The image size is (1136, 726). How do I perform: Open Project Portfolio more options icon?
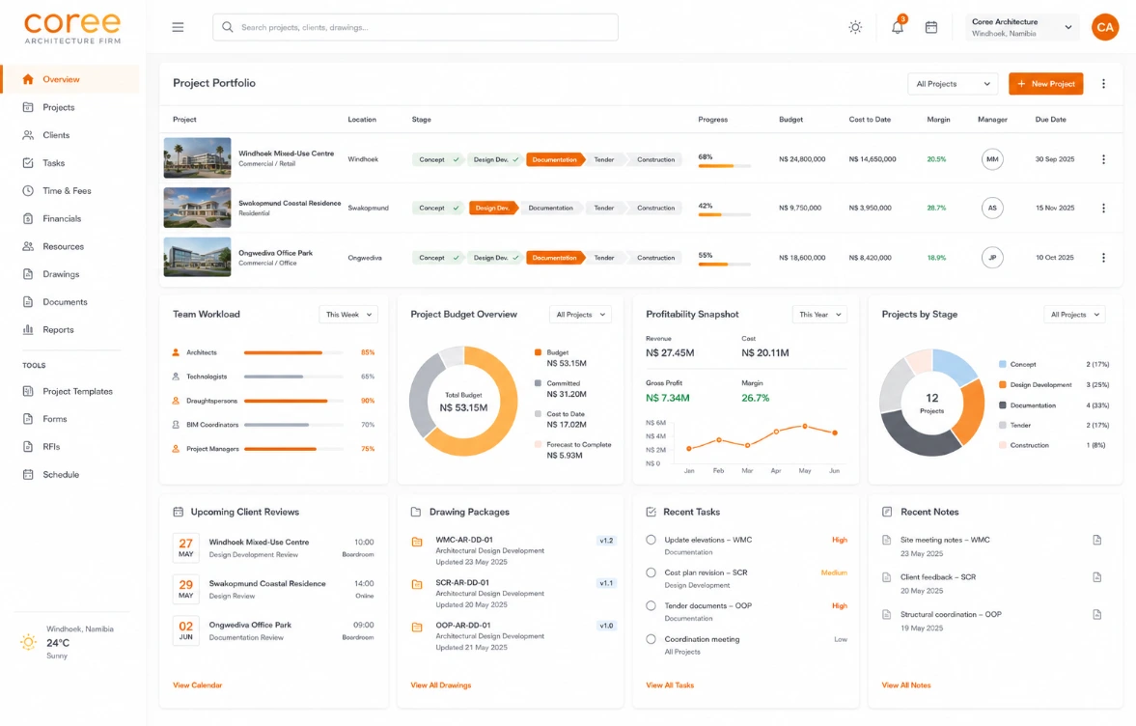pyautogui.click(x=1103, y=84)
